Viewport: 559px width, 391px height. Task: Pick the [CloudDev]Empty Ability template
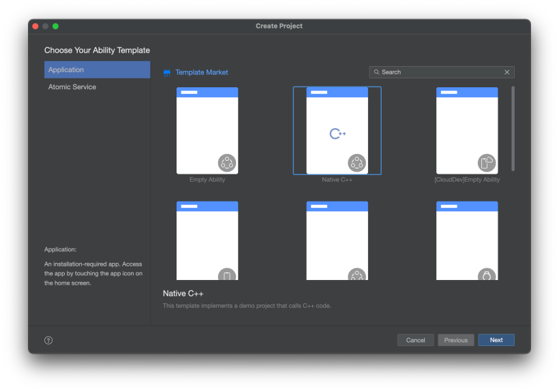click(467, 131)
